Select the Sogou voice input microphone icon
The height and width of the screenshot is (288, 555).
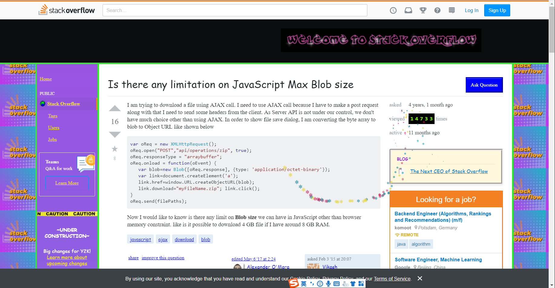pos(328,284)
